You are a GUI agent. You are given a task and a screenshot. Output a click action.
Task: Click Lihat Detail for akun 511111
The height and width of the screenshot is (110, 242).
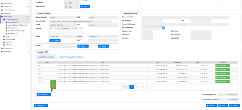pos(222,66)
